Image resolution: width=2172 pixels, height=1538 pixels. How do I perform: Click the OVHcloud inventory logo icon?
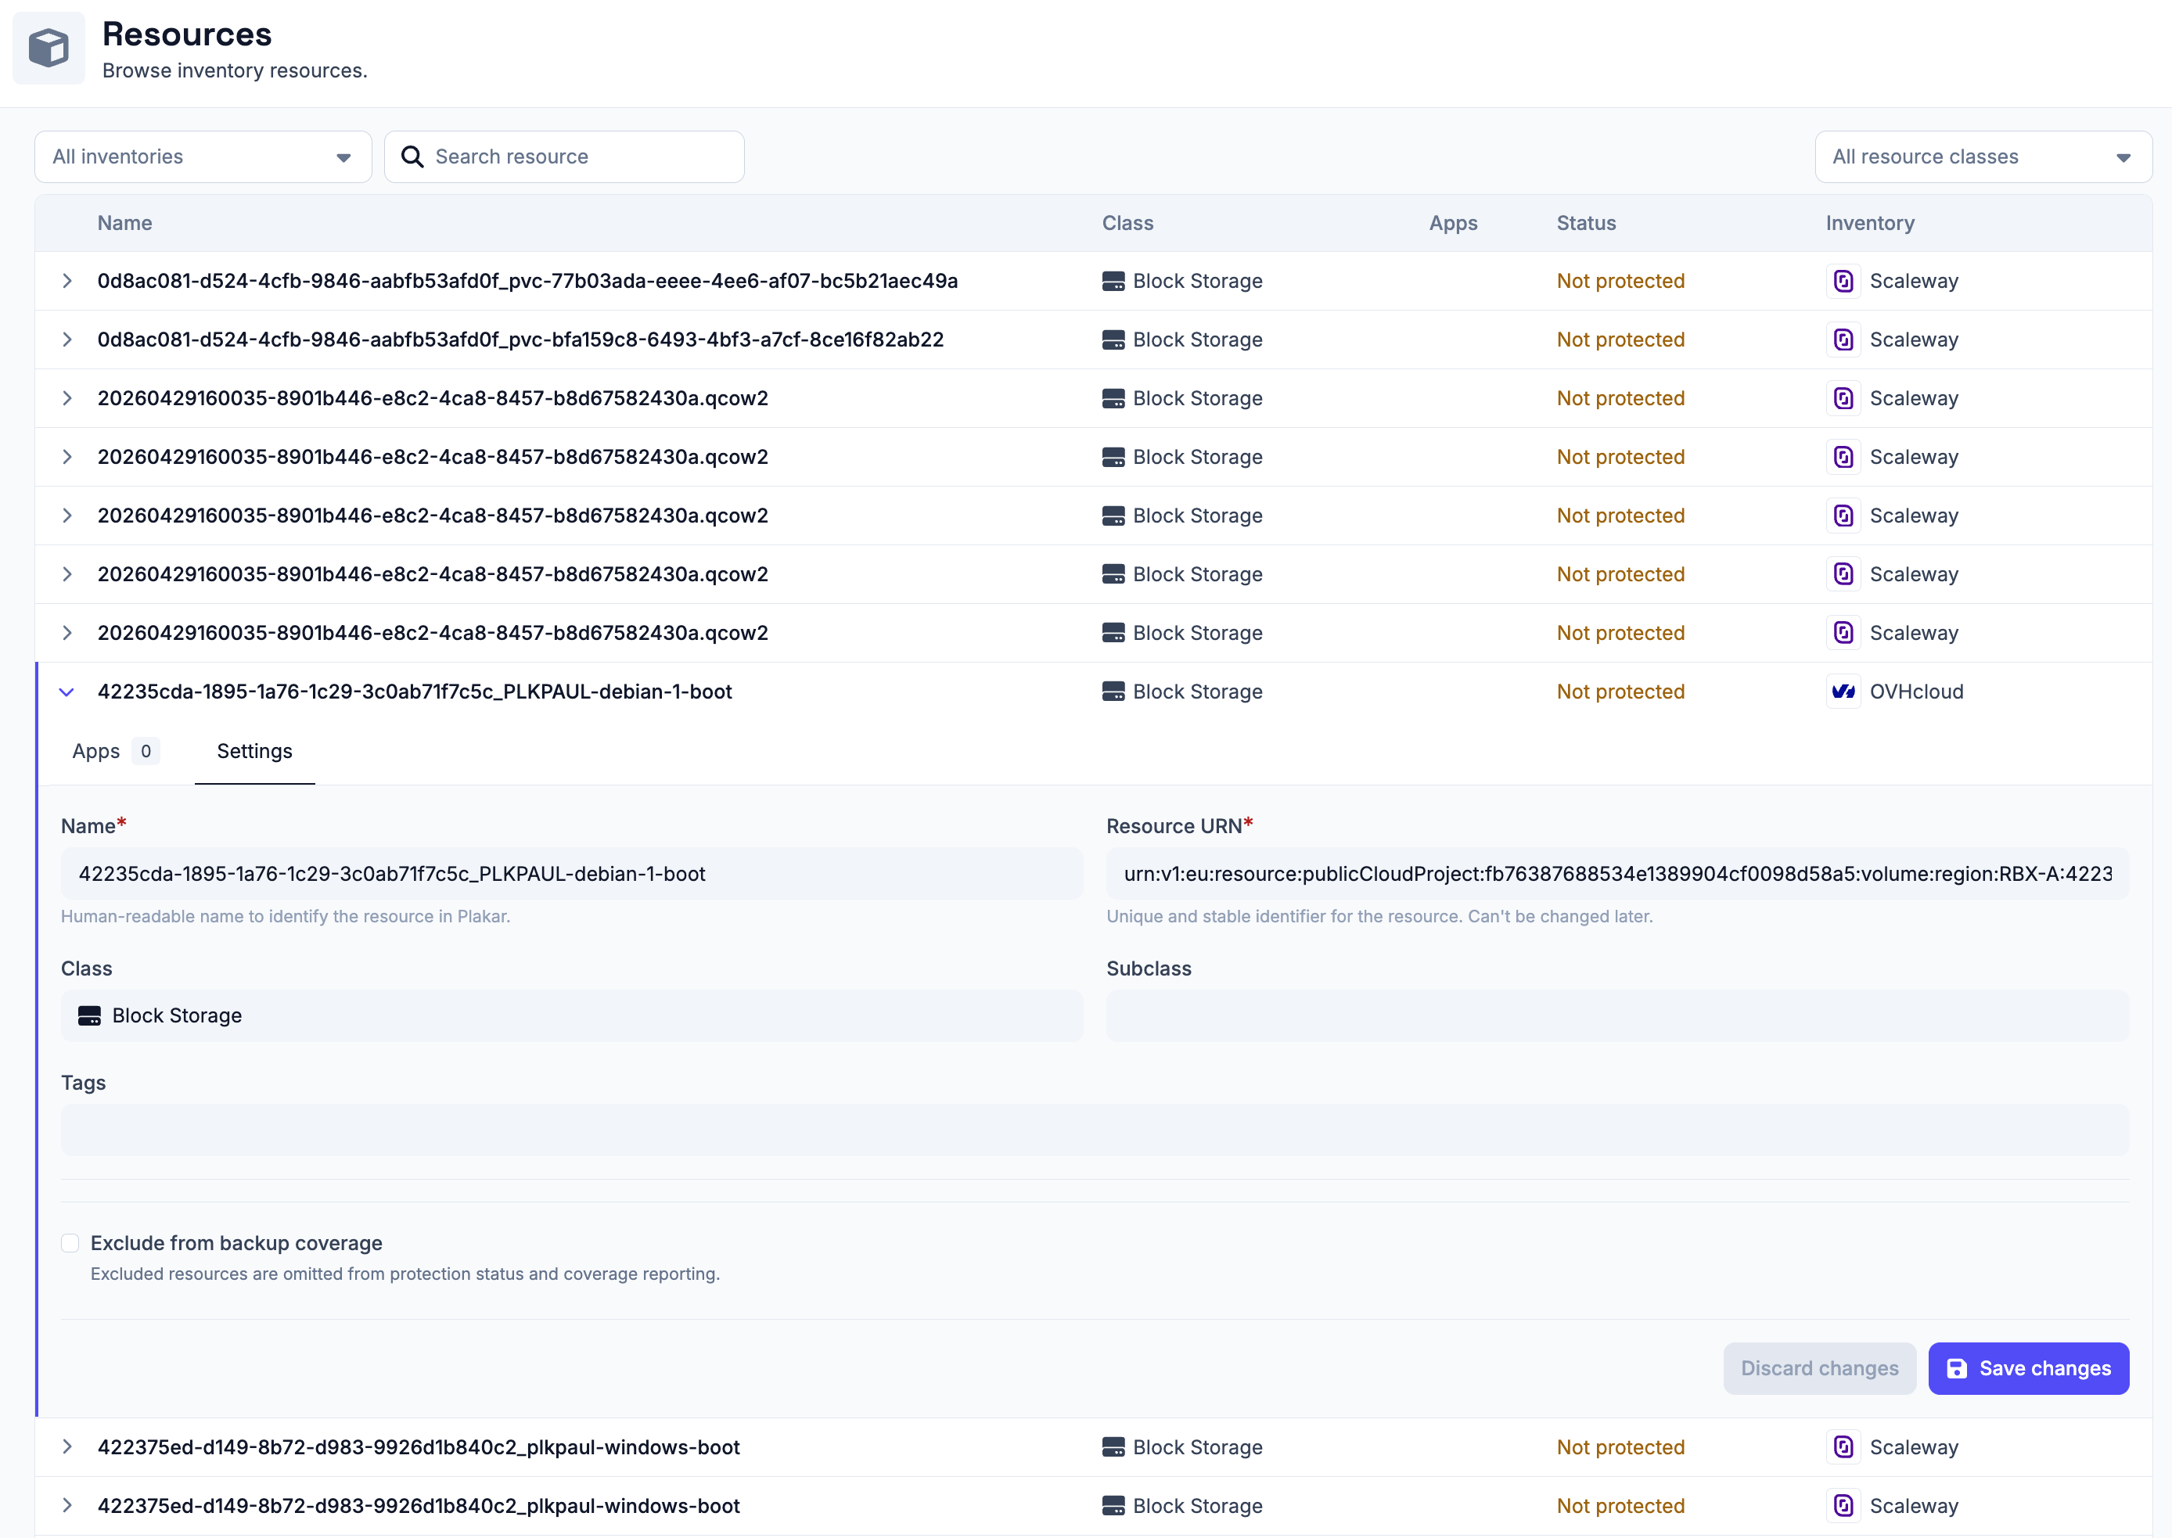pyautogui.click(x=1843, y=692)
